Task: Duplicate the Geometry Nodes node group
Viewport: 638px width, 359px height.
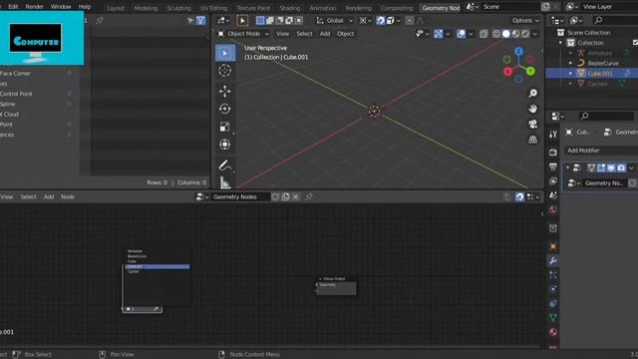Action: point(286,197)
